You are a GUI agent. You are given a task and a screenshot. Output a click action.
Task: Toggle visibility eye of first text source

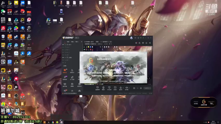63,45
